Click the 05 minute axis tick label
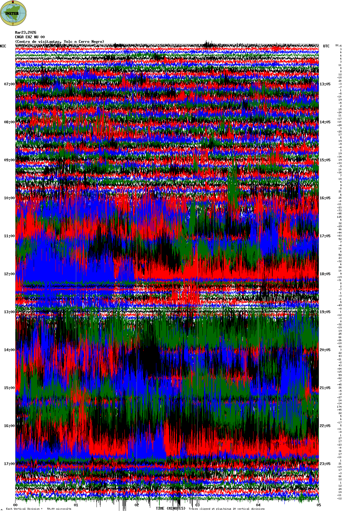 click(318, 505)
